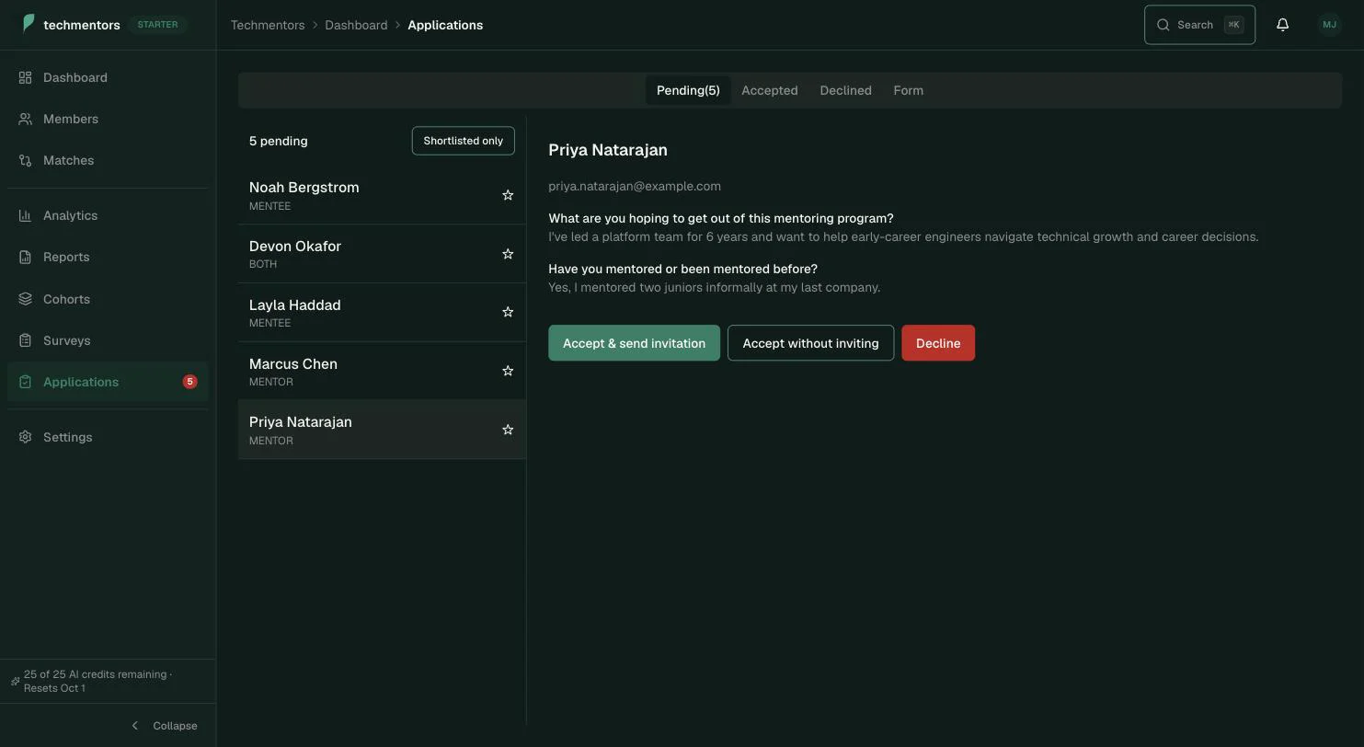Open Settings in the sidebar
The width and height of the screenshot is (1364, 747).
click(x=108, y=437)
